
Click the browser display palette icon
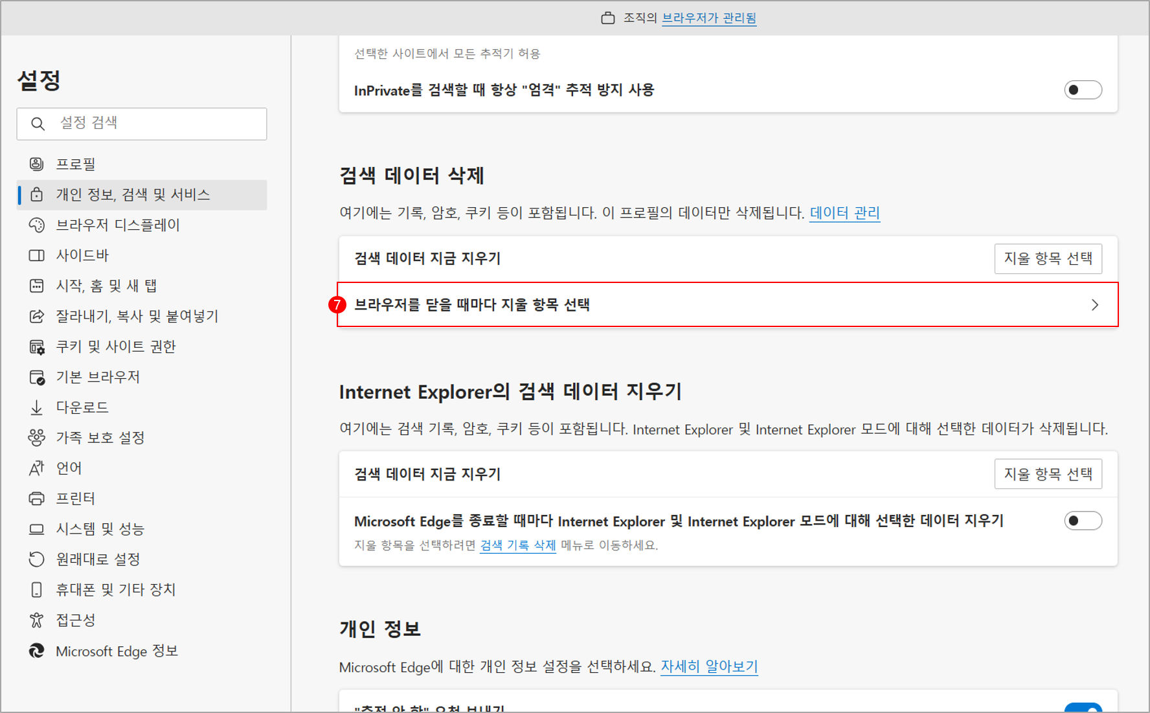tap(37, 225)
